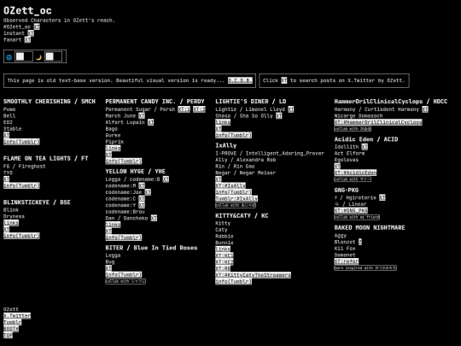Open OZett's Tumblr footer link
The width and height of the screenshot is (461, 346).
point(12,322)
